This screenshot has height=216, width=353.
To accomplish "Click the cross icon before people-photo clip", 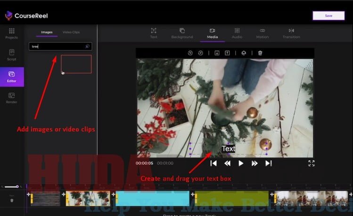I will 272,194.
